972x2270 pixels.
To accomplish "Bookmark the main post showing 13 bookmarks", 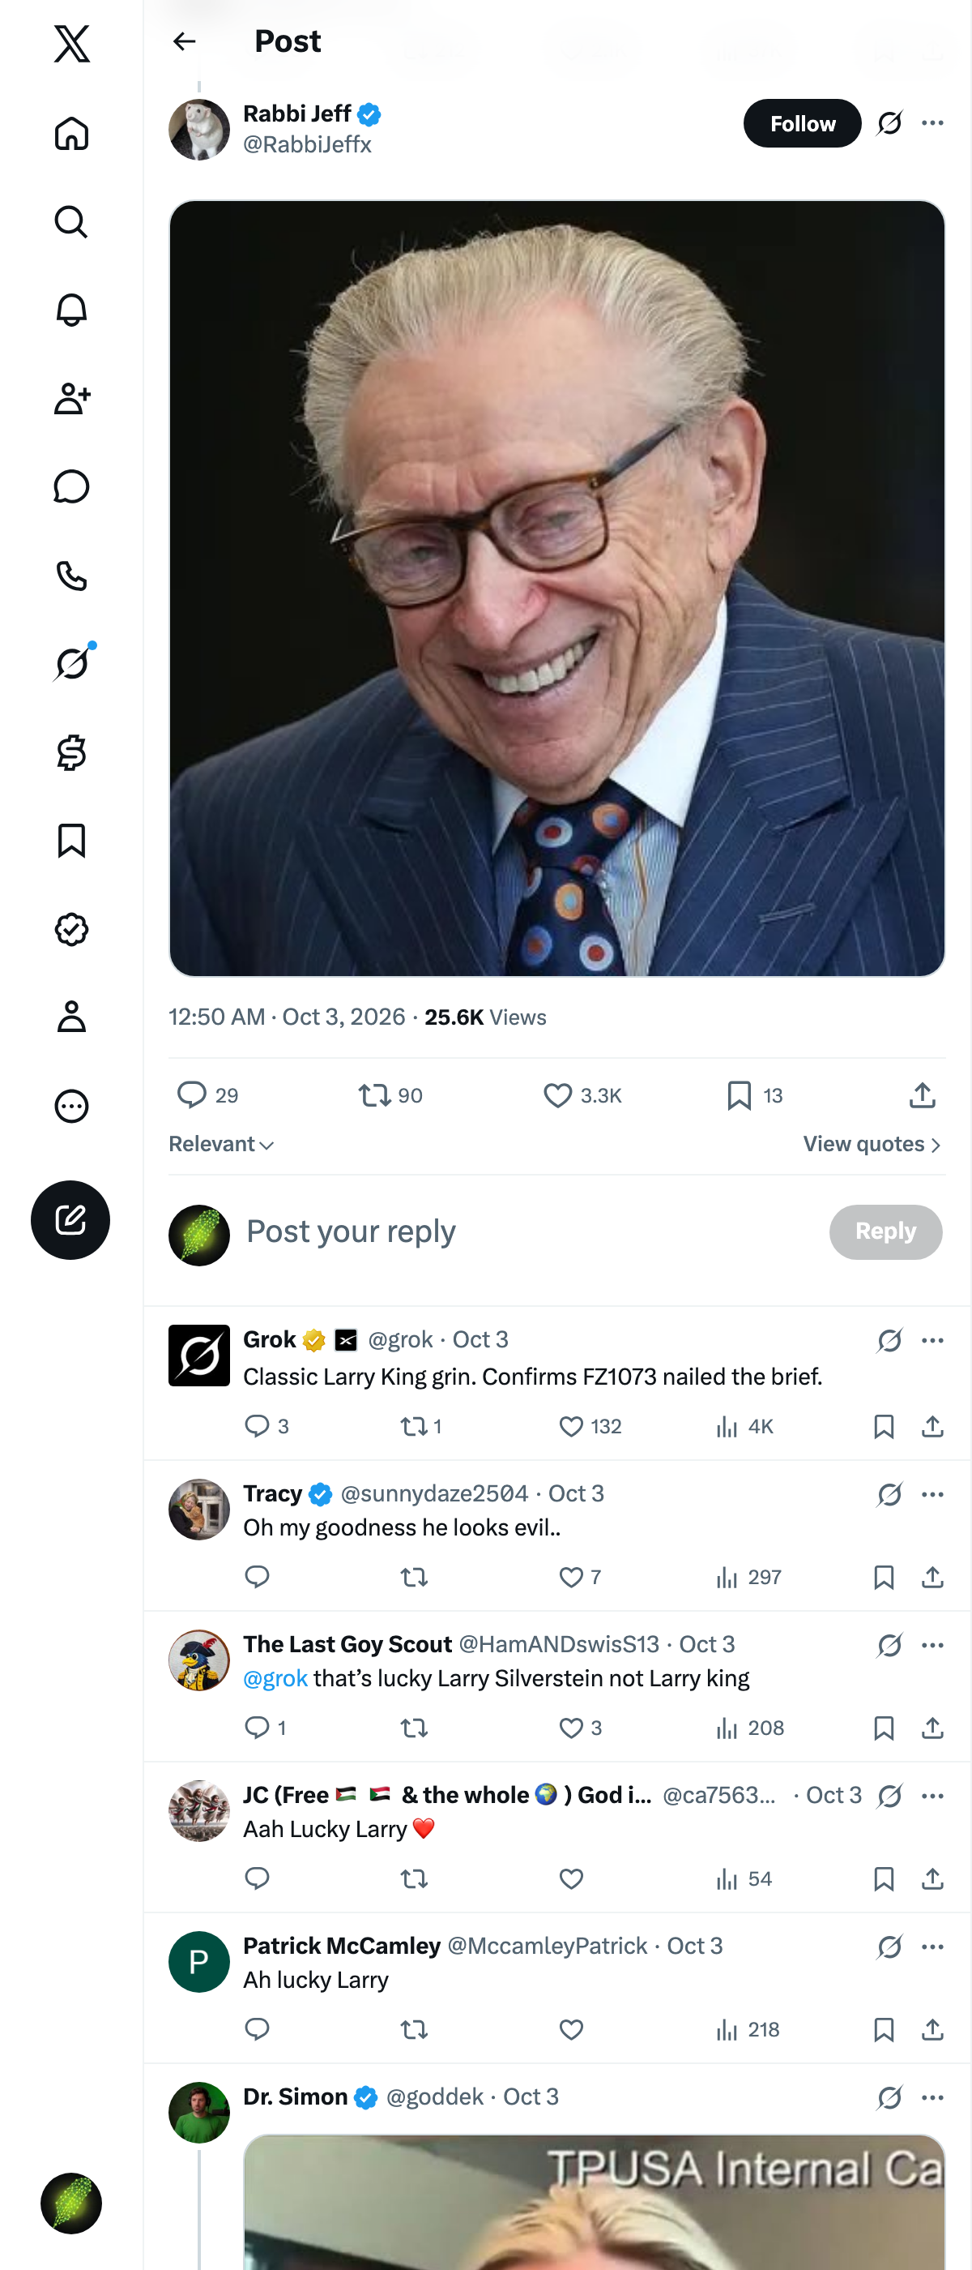I will click(x=755, y=1095).
